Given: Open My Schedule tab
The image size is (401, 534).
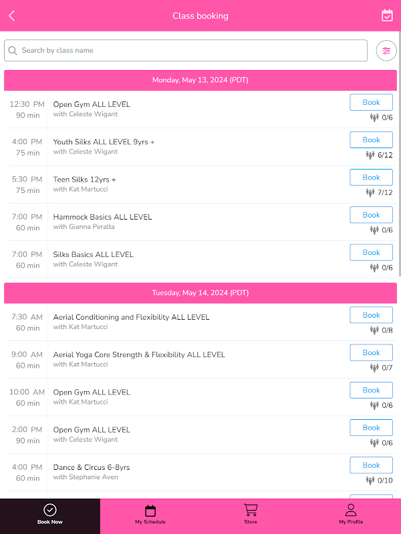Looking at the screenshot, I should pos(150,515).
